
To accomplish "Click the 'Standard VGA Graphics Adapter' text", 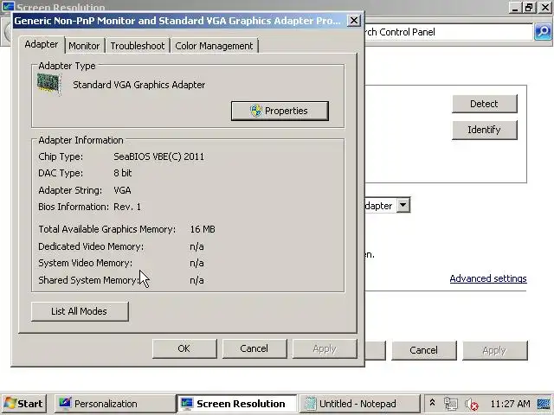I will [x=138, y=85].
